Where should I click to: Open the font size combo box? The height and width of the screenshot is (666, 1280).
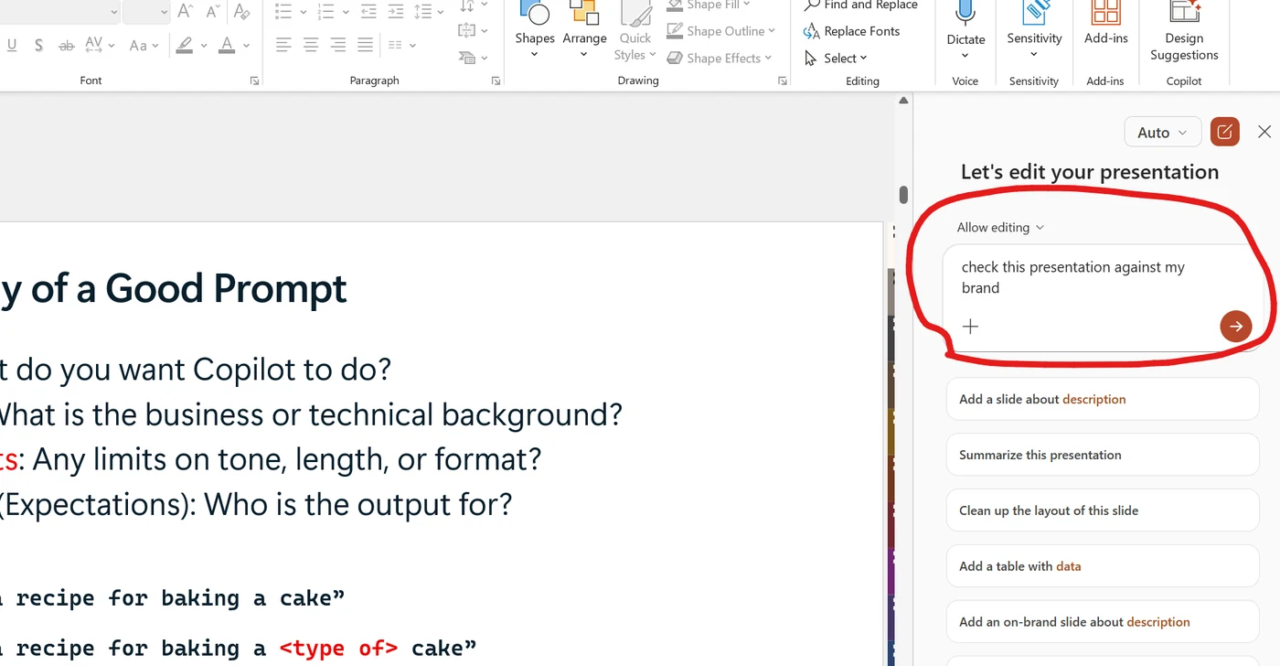146,12
